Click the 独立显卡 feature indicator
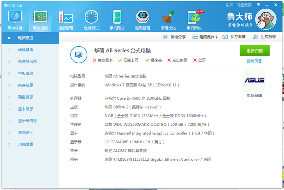This screenshot has width=284, height=190. tap(103, 60)
